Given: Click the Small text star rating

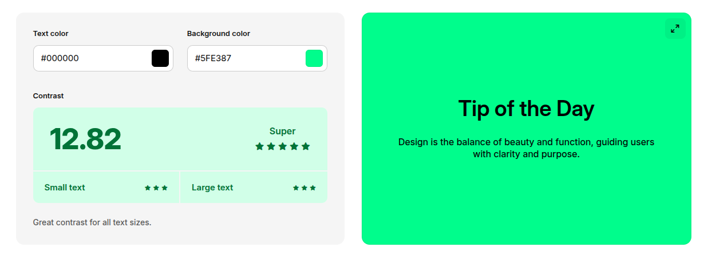Looking at the screenshot, I should (156, 188).
